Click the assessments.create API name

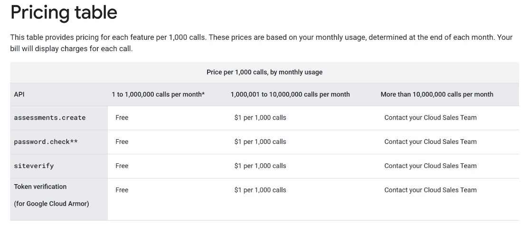click(x=50, y=118)
